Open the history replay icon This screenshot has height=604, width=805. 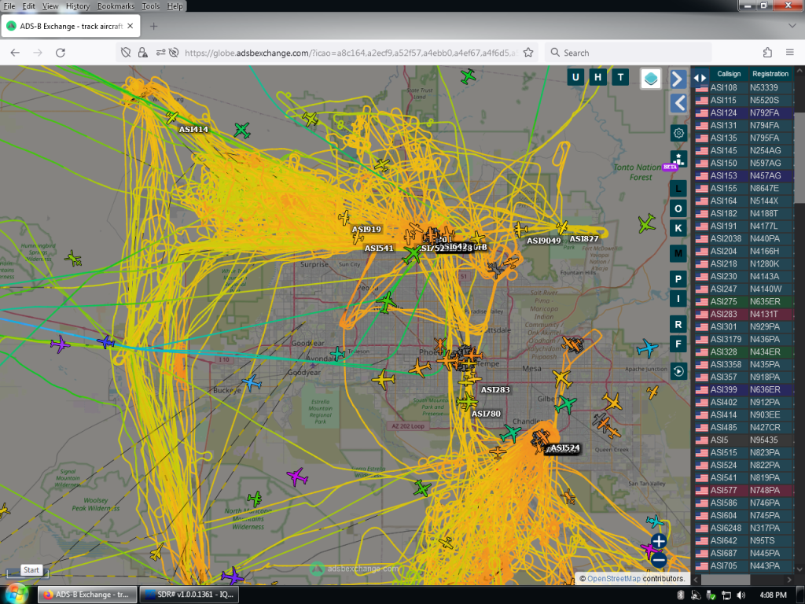(678, 371)
